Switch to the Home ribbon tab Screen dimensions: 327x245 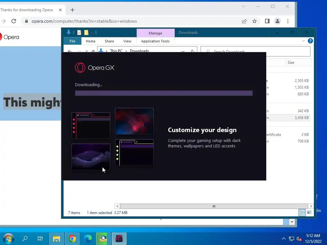pos(90,41)
